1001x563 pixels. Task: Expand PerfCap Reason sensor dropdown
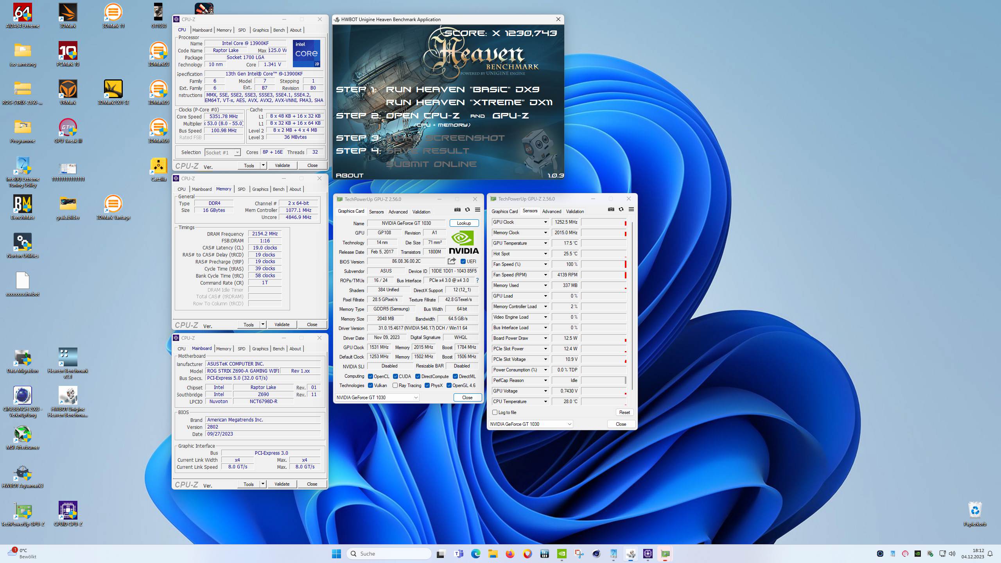pos(545,380)
